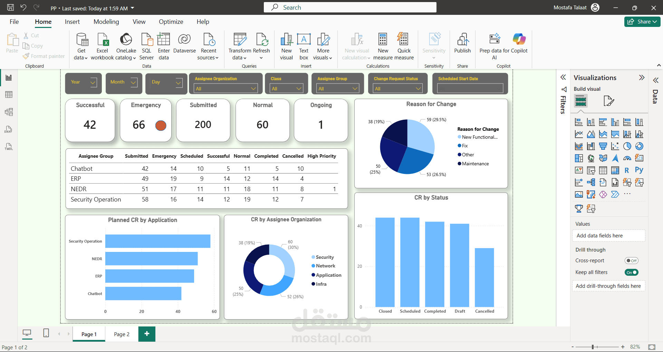Viewport: 663px width, 352px height.
Task: Select the gauge visual icon
Action: 627,158
